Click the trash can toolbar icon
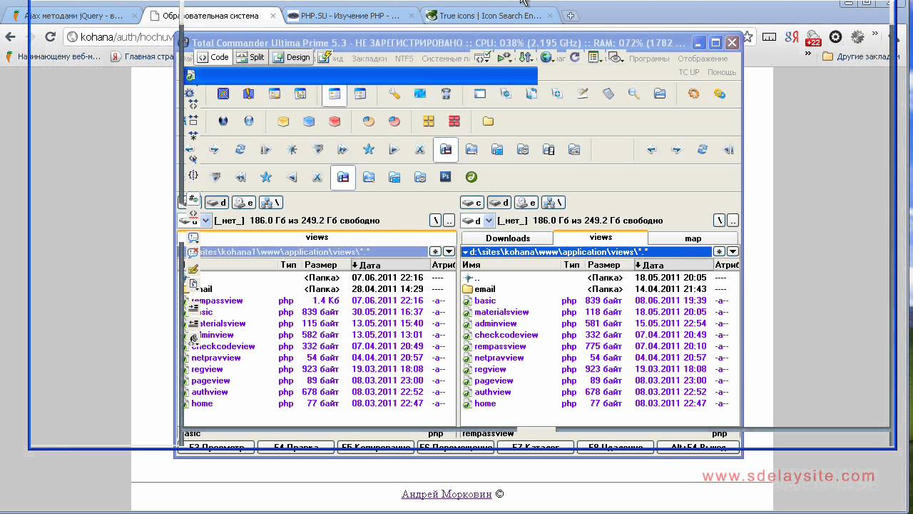913x514 pixels. click(x=446, y=94)
